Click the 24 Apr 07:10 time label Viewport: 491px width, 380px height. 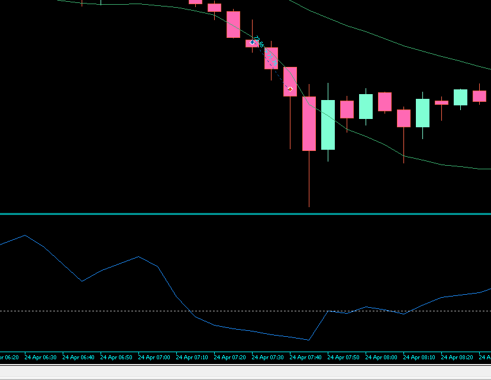click(x=192, y=358)
